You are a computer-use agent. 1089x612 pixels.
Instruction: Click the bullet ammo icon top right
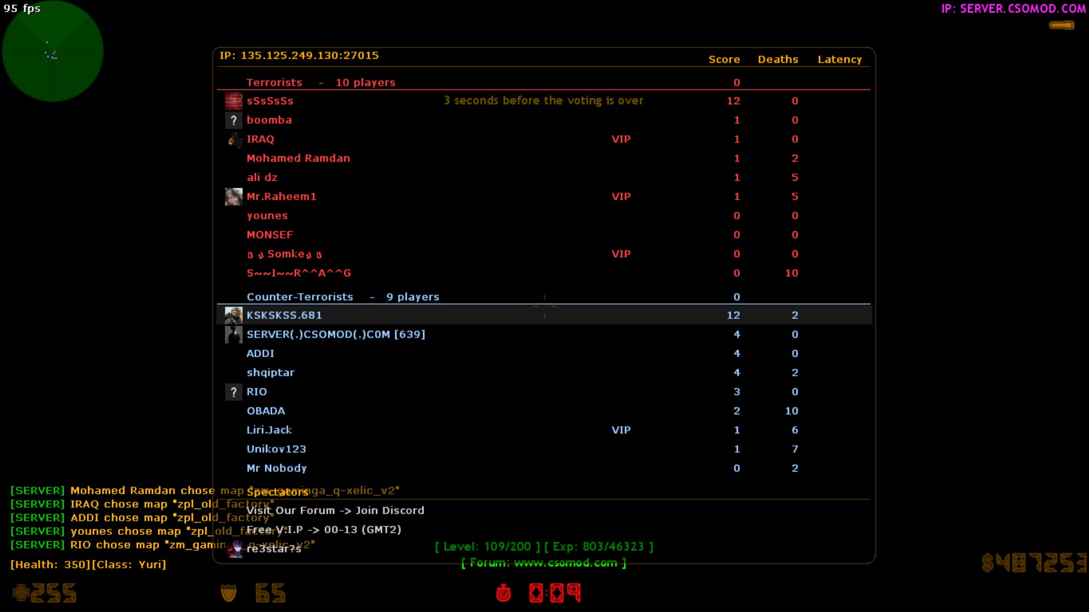click(1061, 25)
